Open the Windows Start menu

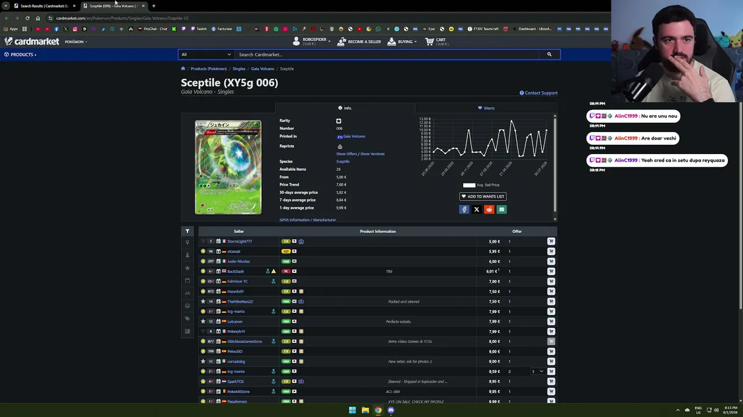352,410
